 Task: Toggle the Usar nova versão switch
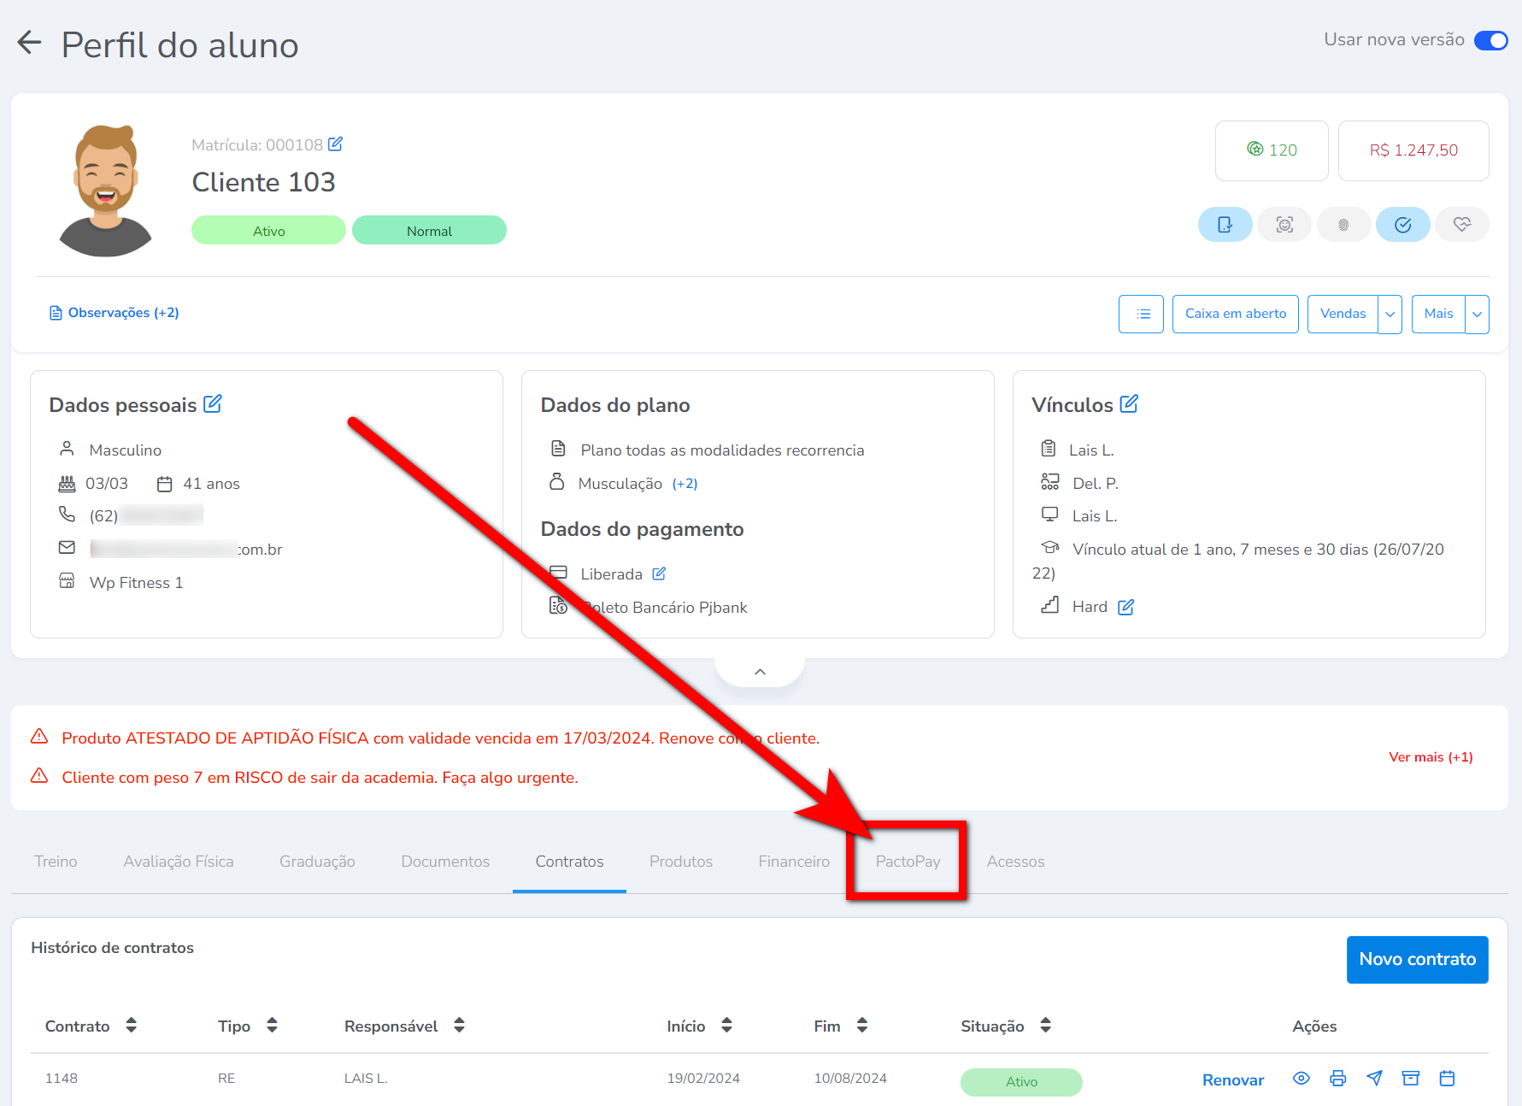pos(1490,40)
